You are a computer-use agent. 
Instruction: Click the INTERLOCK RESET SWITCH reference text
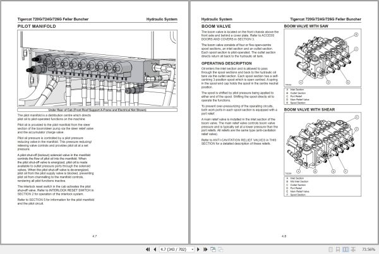(70, 190)
